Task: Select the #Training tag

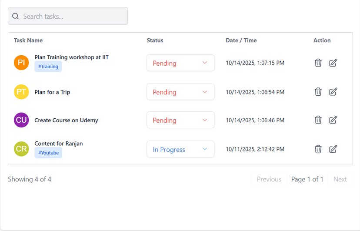Action: click(48, 67)
